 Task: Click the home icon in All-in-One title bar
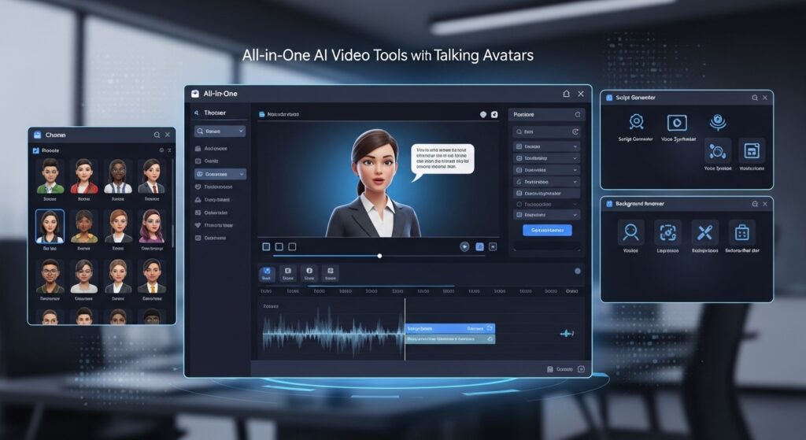pyautogui.click(x=566, y=94)
